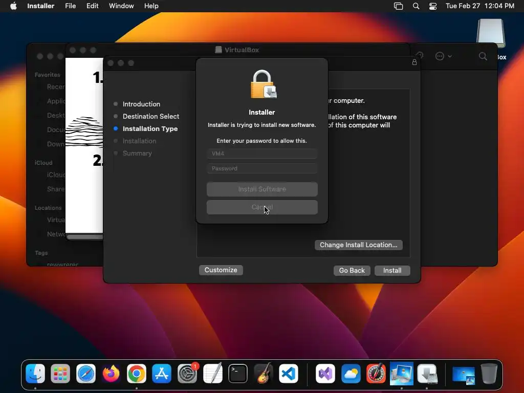
Task: Open the minimized window in the Dock
Action: (464, 375)
